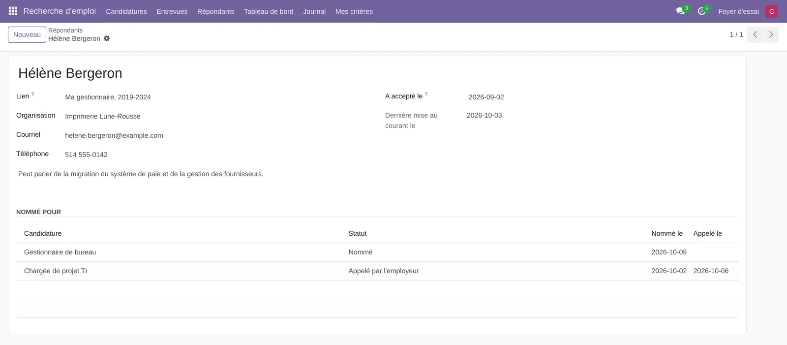This screenshot has width=787, height=345.
Task: Edit the notes about the migration du système de paie
Action: pyautogui.click(x=377, y=174)
